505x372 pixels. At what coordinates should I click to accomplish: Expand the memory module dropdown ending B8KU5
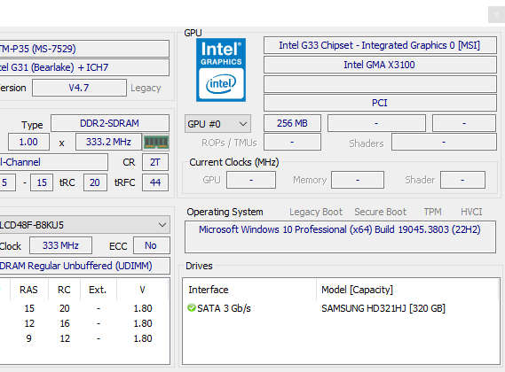[84, 225]
